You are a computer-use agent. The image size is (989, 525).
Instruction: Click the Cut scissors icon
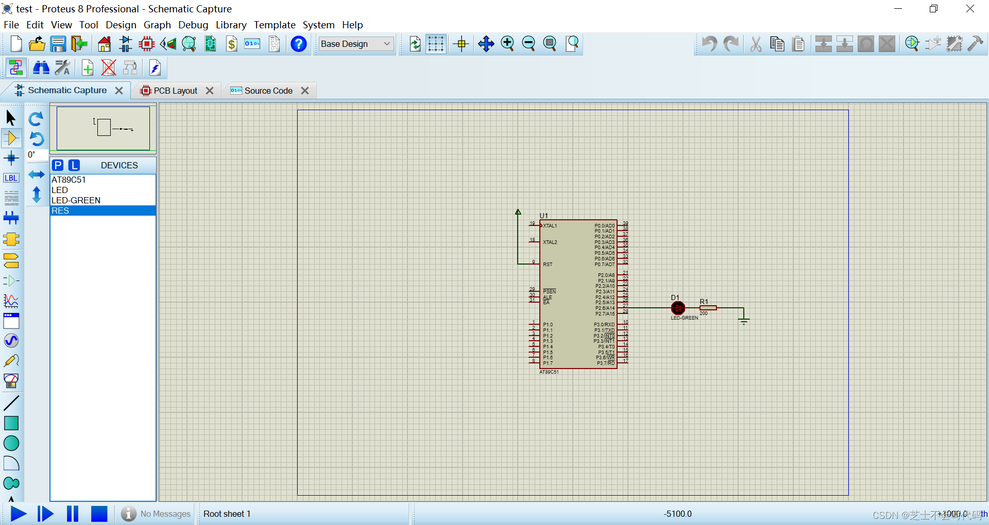click(x=756, y=44)
